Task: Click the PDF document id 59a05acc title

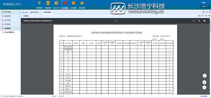Action: [x=38, y=21]
